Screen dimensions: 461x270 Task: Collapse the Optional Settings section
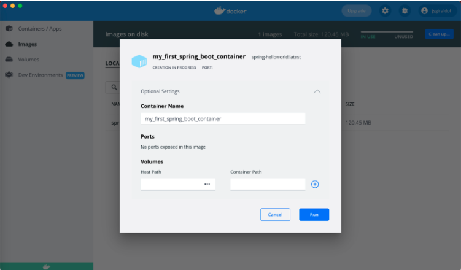click(317, 91)
